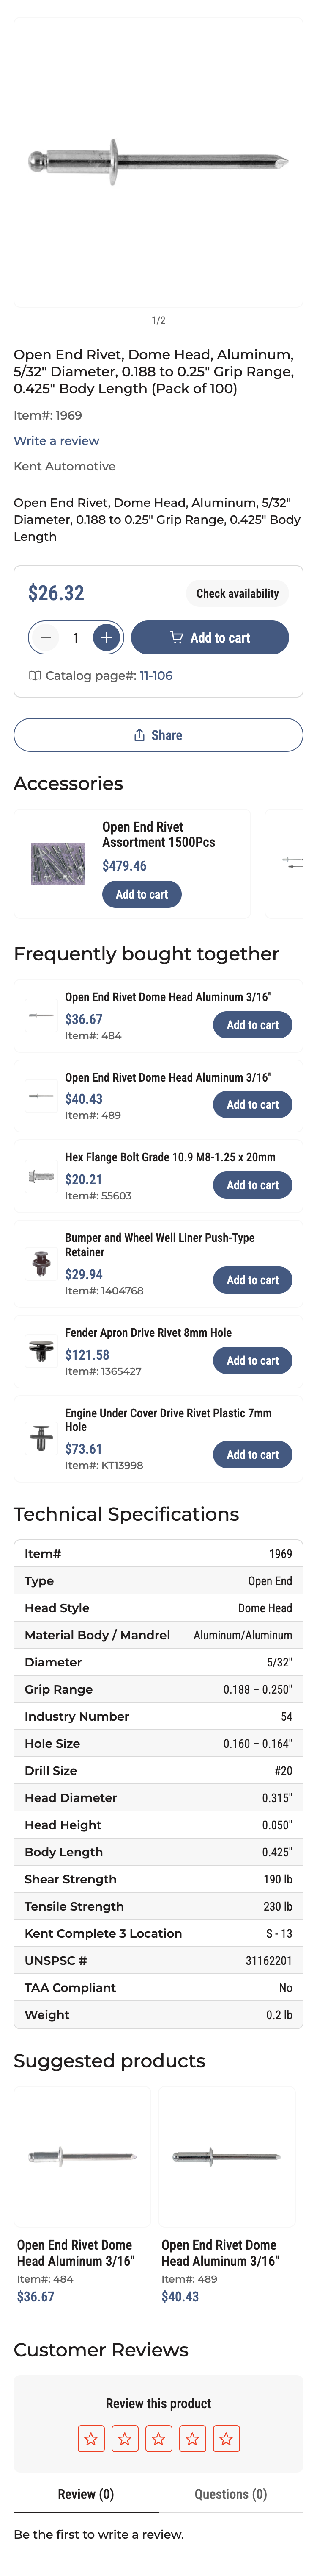Open the Write a review link

point(56,441)
